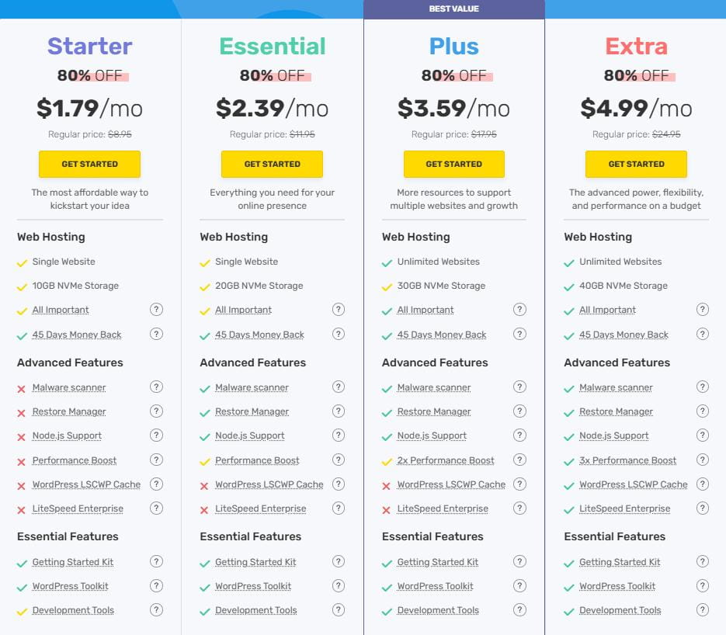
Task: Click question mark next to Extra Development Tools
Action: (703, 609)
